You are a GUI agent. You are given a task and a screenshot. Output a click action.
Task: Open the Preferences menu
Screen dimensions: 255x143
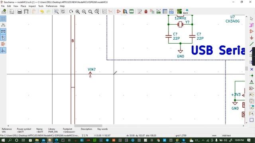click(51, 6)
